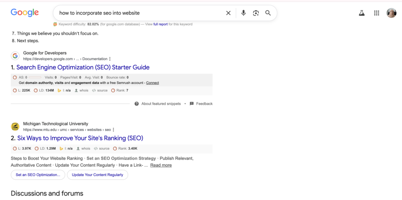Click the Connect Semrush account link
The width and height of the screenshot is (402, 200).
pyautogui.click(x=153, y=83)
